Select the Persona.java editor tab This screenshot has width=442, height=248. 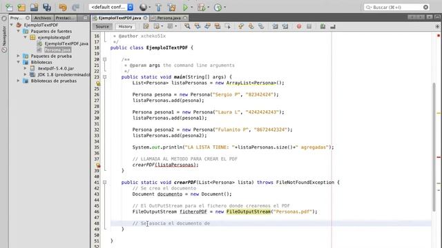169,18
